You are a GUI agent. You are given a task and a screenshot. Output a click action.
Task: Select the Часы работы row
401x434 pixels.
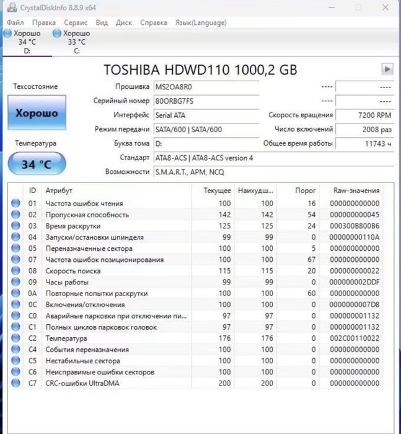coord(195,282)
